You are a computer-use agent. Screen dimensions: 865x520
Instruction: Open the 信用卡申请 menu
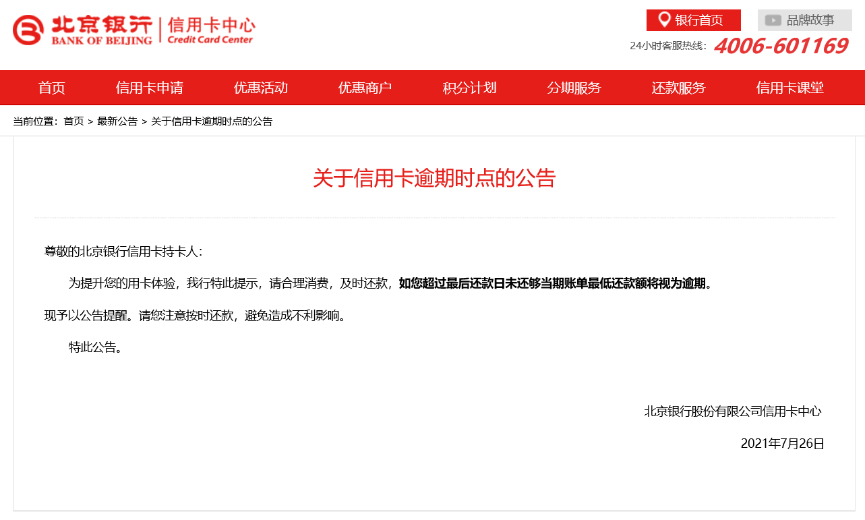pyautogui.click(x=150, y=88)
